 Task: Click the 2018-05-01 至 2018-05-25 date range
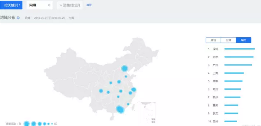[x=50, y=18]
